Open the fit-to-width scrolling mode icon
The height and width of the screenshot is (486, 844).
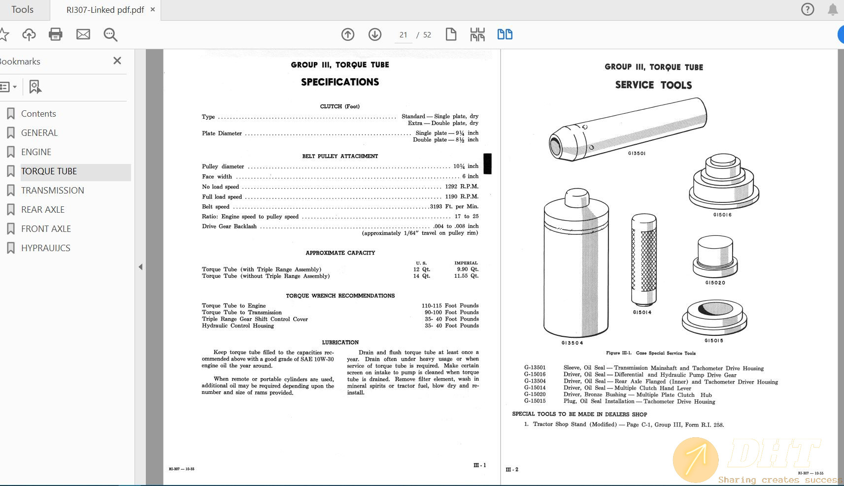477,34
